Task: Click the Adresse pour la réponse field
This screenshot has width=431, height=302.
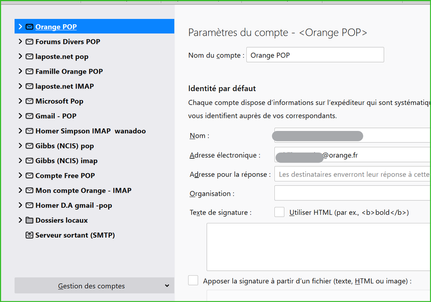Action: [352, 174]
